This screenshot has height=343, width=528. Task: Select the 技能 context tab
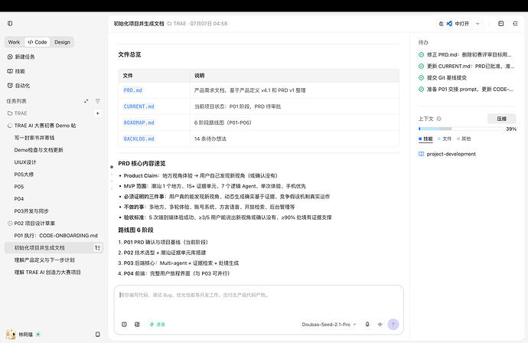click(425, 139)
